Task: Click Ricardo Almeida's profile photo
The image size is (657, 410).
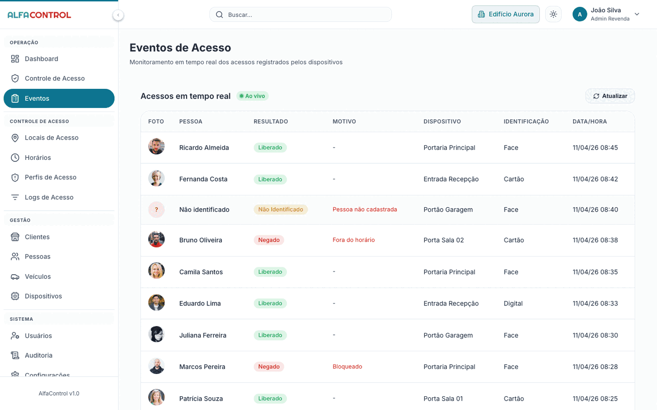Action: (x=157, y=147)
